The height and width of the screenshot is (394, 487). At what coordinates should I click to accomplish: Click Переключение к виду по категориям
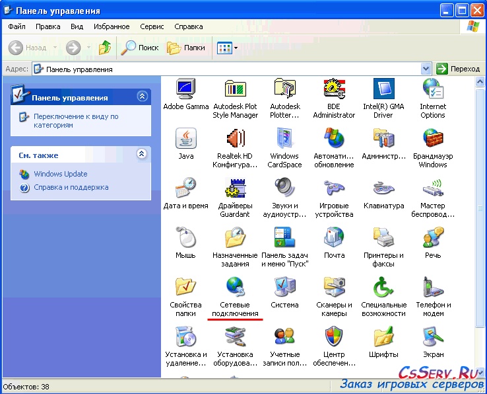[x=76, y=121]
